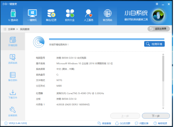Image resolution: width=174 pixels, height=127 pixels.
Task: Open 问题反馈 link
Action: (x=141, y=123)
